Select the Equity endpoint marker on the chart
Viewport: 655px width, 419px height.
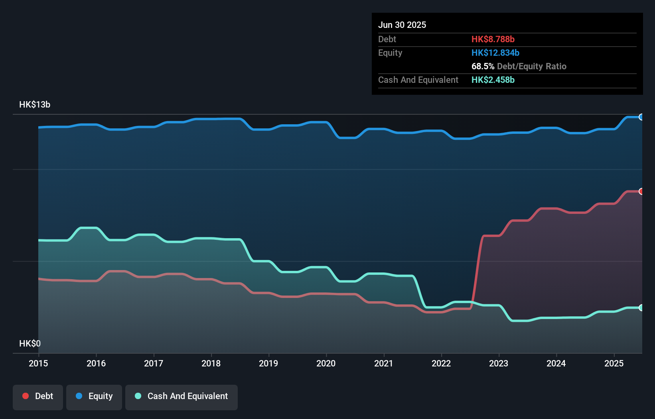(641, 117)
